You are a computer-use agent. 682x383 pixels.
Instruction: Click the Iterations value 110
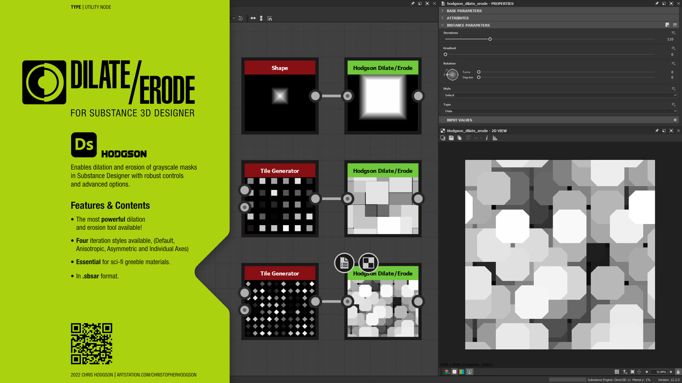pyautogui.click(x=670, y=39)
